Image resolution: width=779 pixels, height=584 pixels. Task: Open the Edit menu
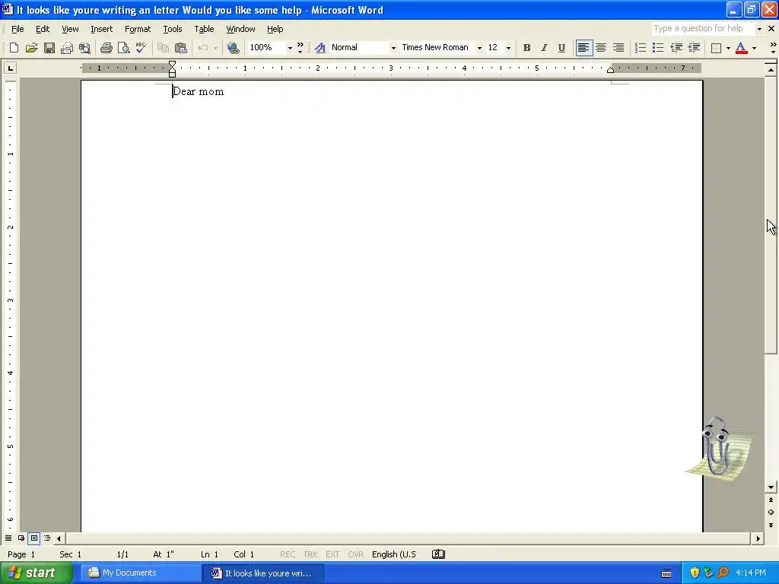[43, 29]
